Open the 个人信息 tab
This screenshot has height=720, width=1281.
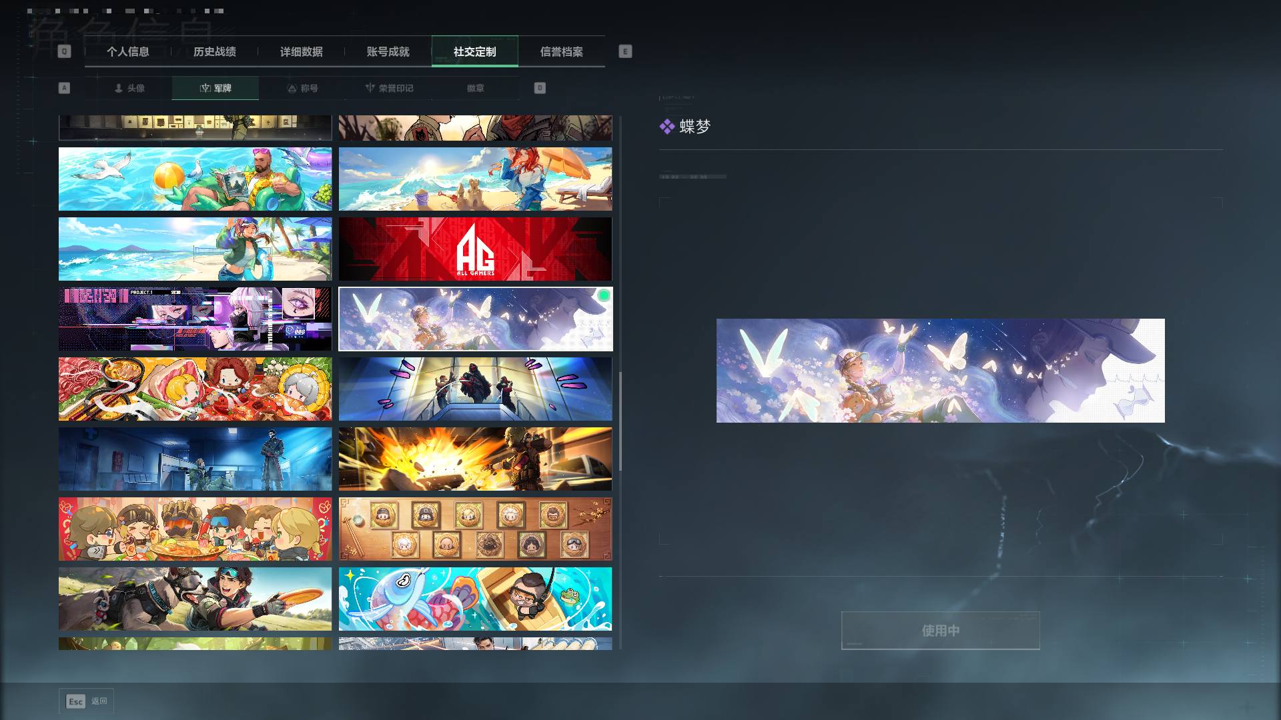pos(127,52)
